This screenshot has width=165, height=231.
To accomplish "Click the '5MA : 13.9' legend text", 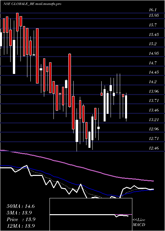I will coord(19,213).
